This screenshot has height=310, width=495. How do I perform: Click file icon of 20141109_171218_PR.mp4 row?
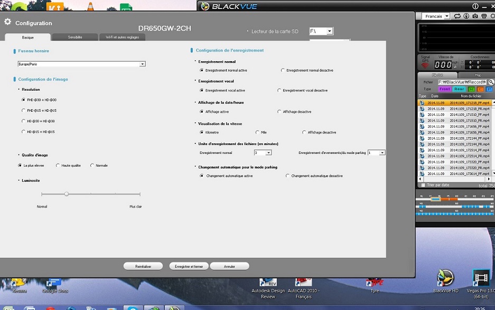pyautogui.click(x=422, y=109)
